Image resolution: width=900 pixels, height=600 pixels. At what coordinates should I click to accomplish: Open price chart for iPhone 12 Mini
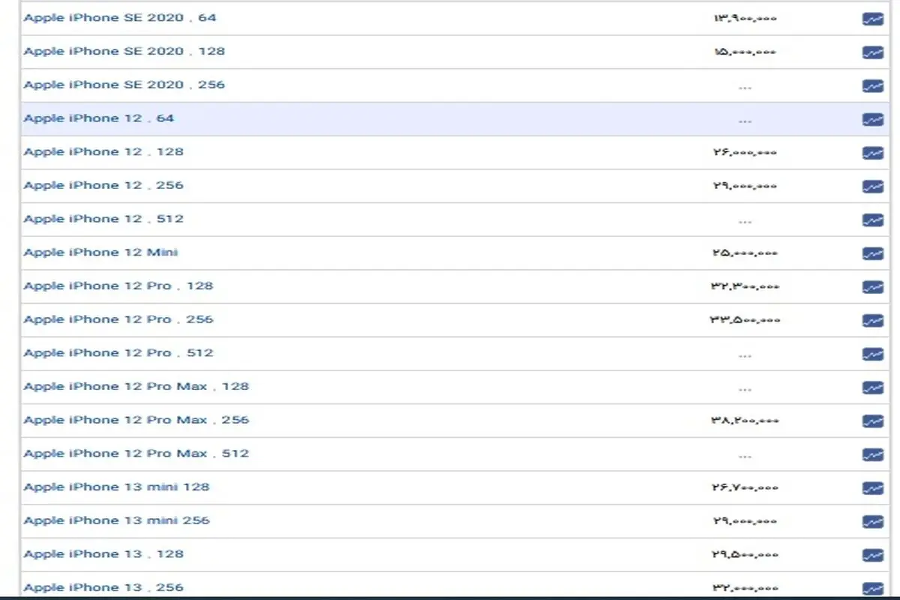(x=872, y=253)
